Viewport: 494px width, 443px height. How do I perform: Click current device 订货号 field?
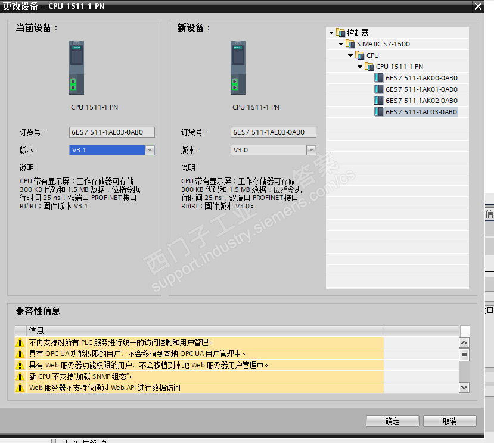112,132
